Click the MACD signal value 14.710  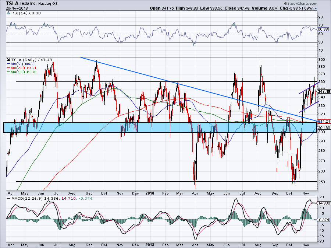[68, 199]
